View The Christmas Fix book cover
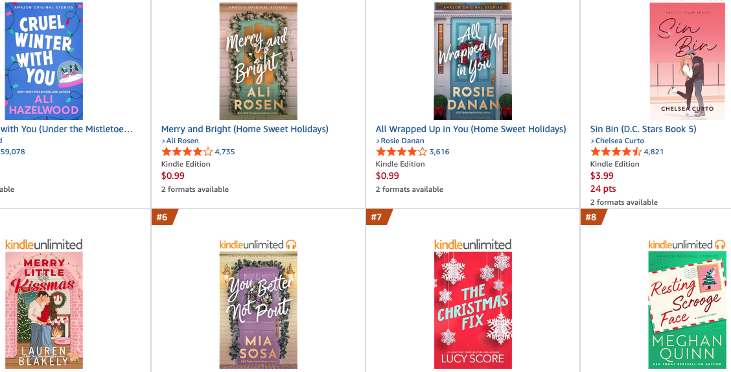This screenshot has width=731, height=372. (x=472, y=310)
